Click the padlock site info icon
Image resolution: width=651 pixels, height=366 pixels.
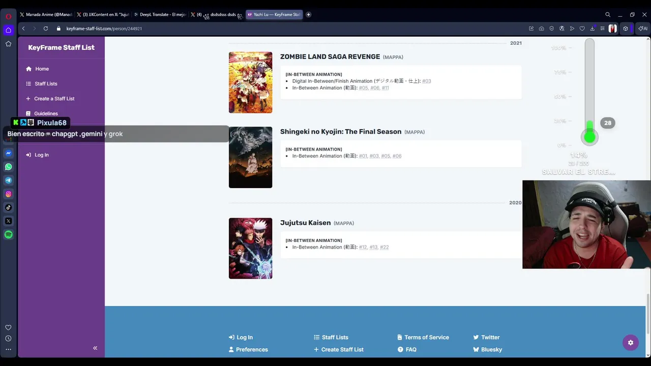[x=58, y=28]
